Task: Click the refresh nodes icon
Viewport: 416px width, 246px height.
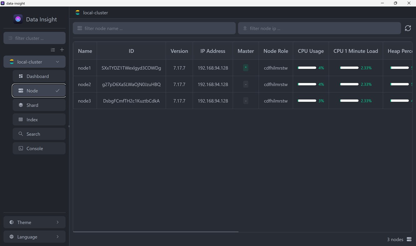Action: point(408,28)
